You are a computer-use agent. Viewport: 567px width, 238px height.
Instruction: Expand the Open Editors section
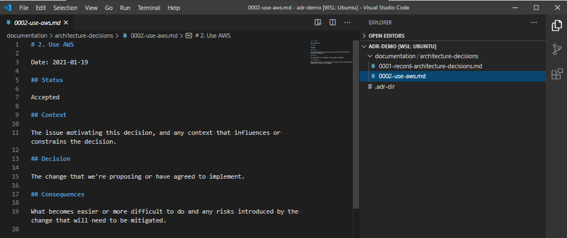tap(454, 36)
